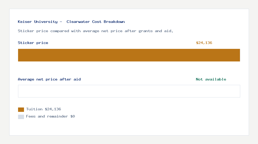Click 'average net price' in the subtitle
Viewport: 258px width, 144px height.
pyautogui.click(x=99, y=31)
